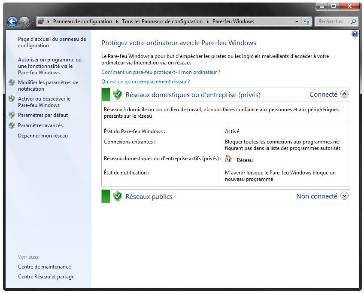Click green shield icon of private networks
Image resolution: width=364 pixels, height=293 pixels.
tap(118, 95)
